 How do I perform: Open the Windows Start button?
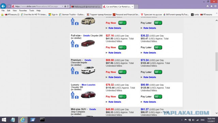4,120
